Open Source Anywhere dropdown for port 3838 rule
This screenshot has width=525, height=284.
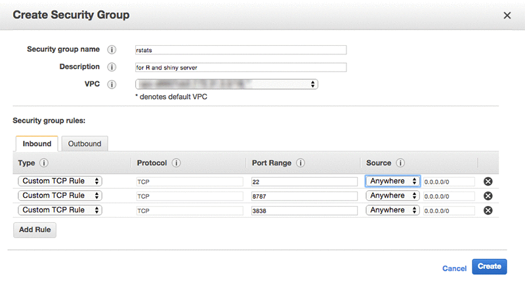pyautogui.click(x=392, y=210)
